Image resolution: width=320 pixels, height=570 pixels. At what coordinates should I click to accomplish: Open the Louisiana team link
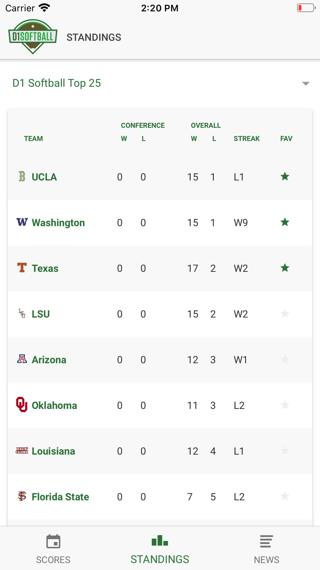pyautogui.click(x=53, y=451)
